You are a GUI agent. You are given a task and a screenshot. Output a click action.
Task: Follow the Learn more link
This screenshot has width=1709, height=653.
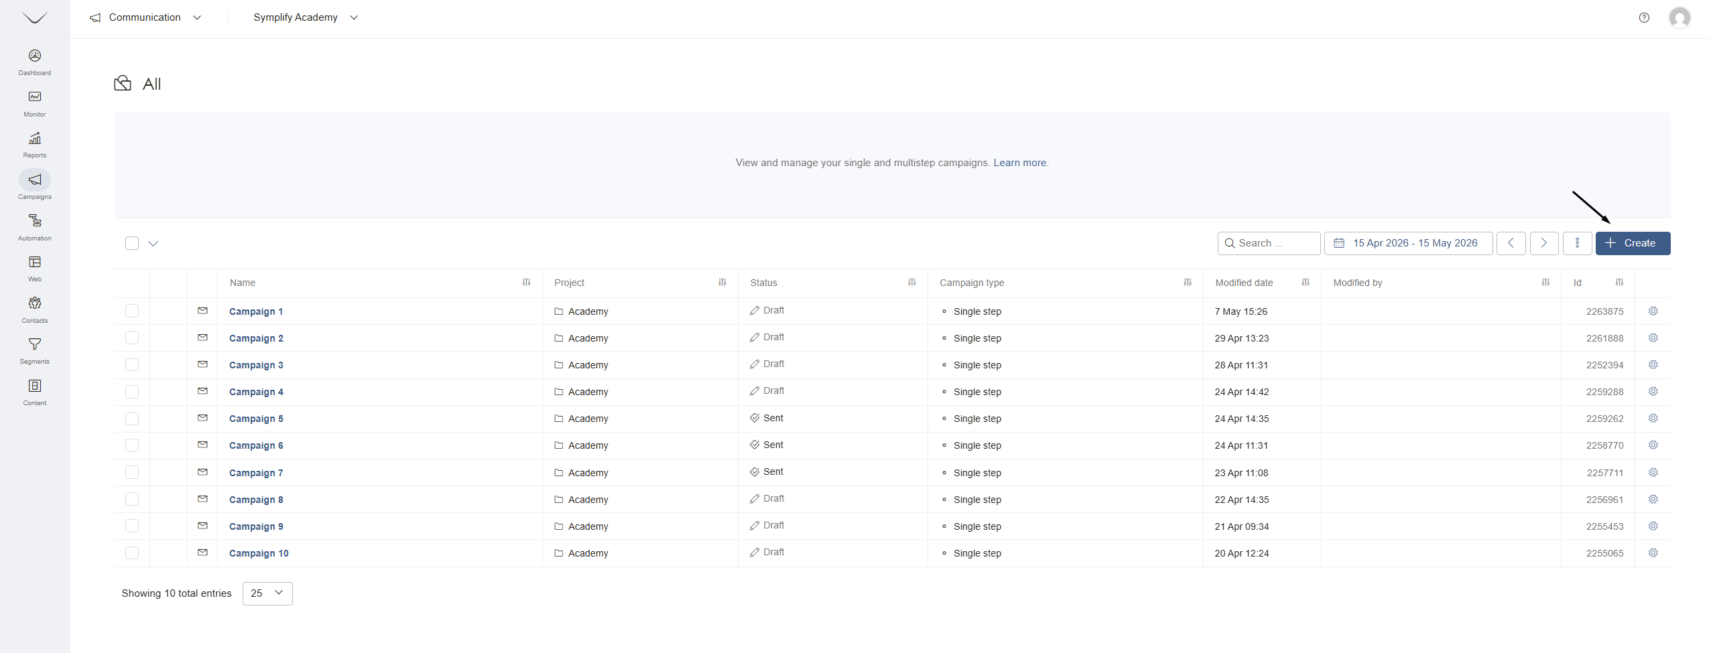tap(1019, 163)
